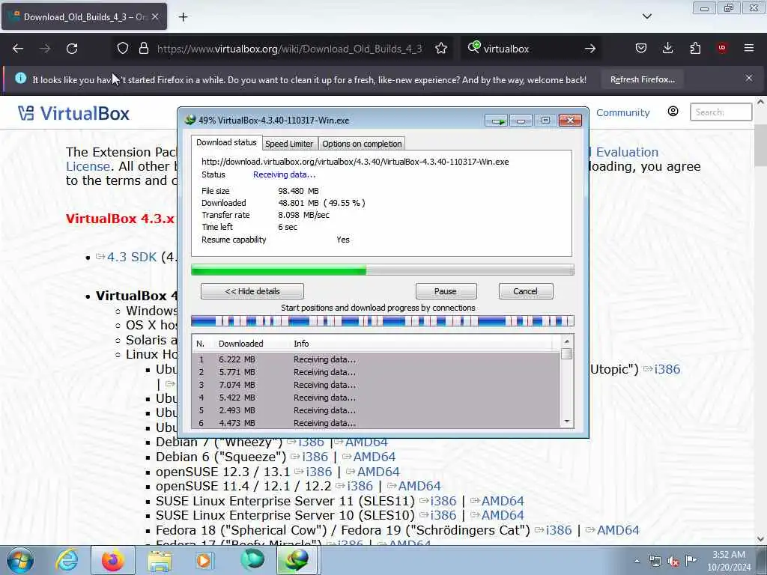
Task: Switch to Download status tab
Action: pos(226,142)
